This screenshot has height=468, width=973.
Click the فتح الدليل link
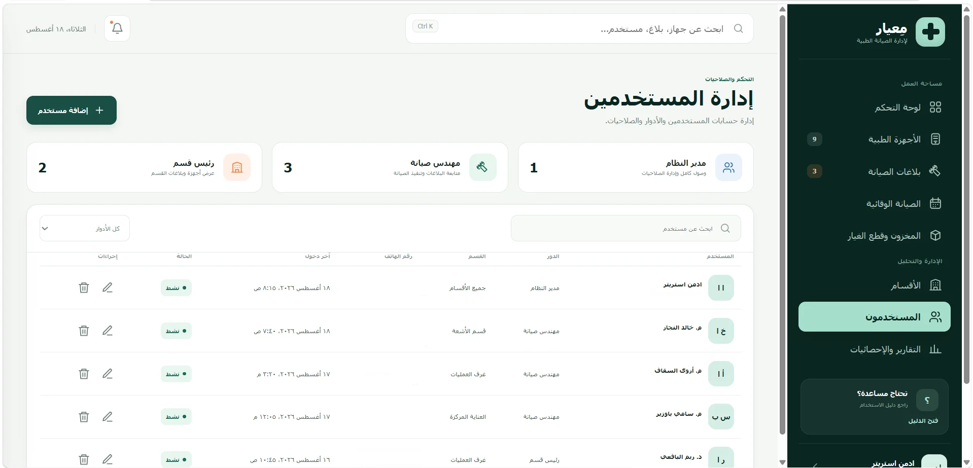[x=923, y=421]
